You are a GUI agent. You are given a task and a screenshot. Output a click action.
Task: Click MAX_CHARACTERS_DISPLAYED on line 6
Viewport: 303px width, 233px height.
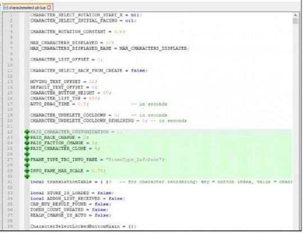tap(64, 43)
